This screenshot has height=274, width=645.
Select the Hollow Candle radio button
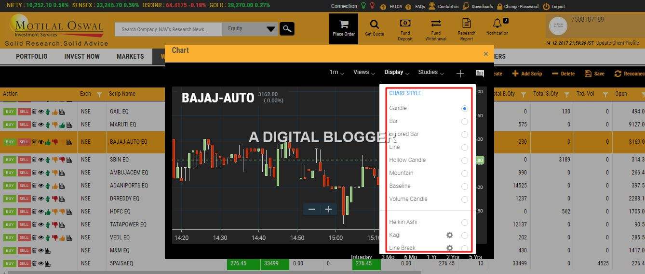(464, 161)
